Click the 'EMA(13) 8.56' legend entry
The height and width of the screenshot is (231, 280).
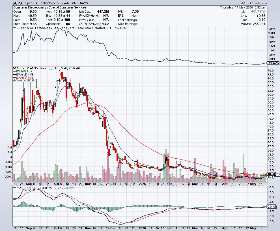pos(25,74)
